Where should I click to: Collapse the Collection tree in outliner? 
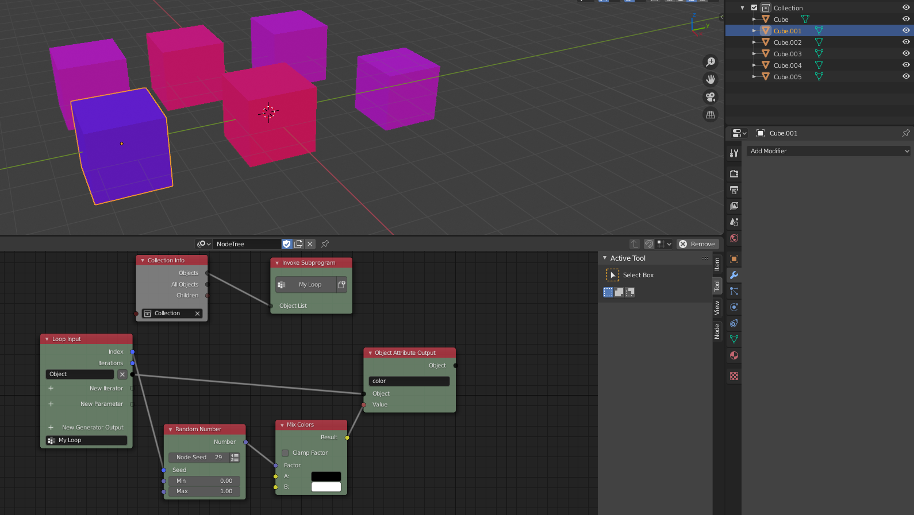click(743, 8)
